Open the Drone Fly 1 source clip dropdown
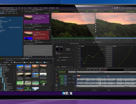The image size is (136, 104). tap(73, 11)
